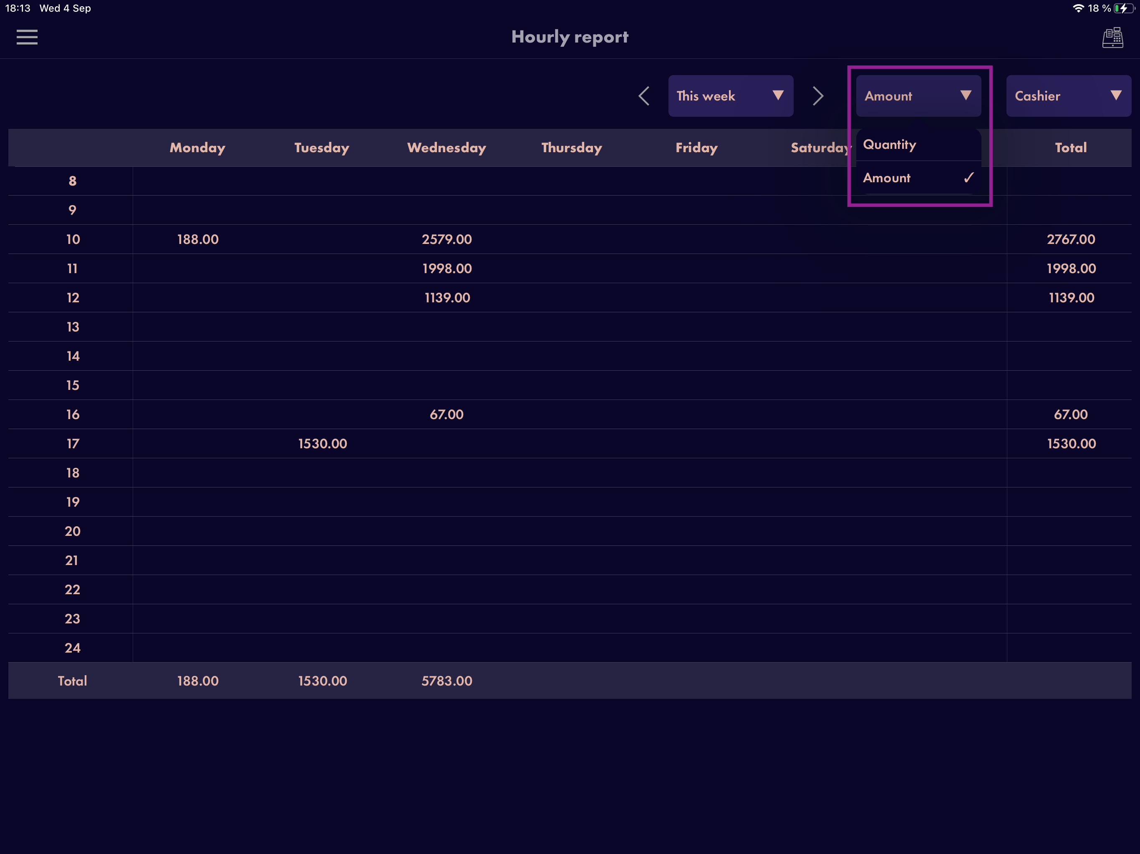The height and width of the screenshot is (854, 1140).
Task: Select the checked Amount option
Action: coord(918,178)
